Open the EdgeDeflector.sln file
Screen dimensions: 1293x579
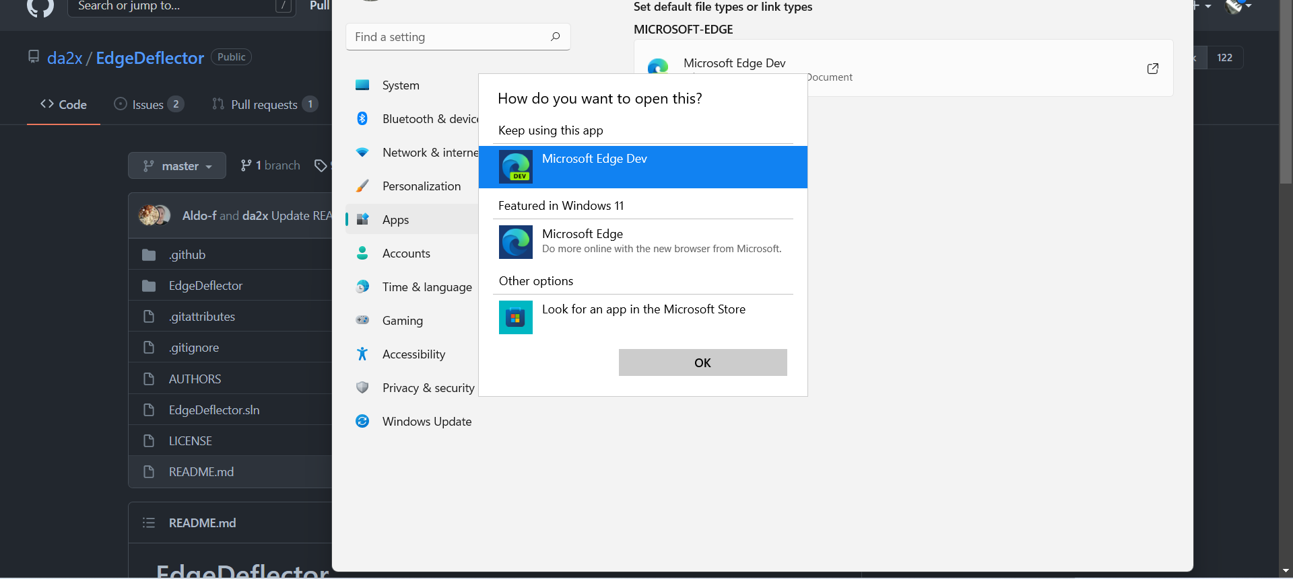click(x=214, y=410)
